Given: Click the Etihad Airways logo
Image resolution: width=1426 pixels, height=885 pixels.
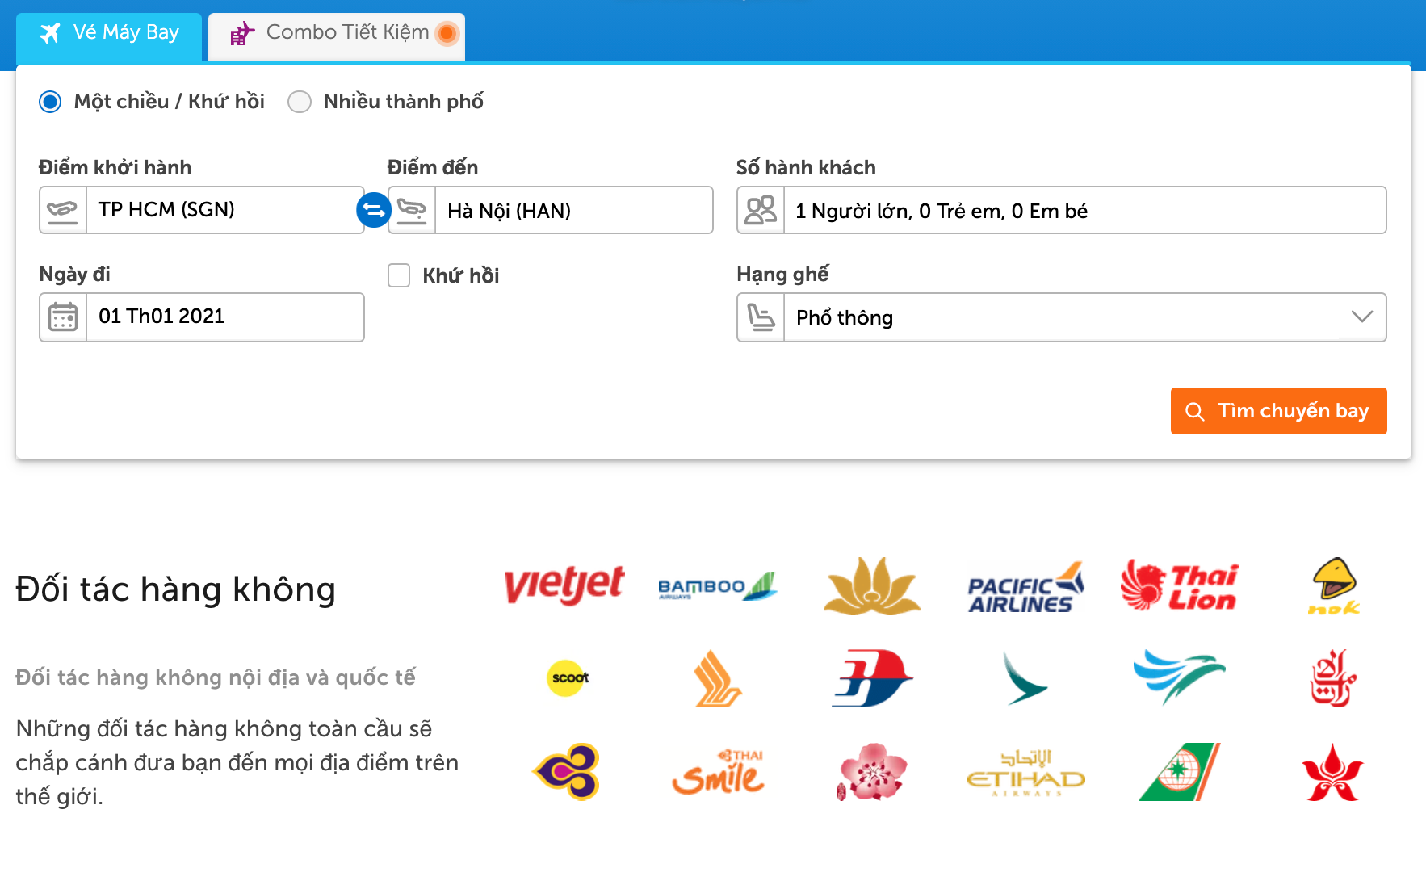Looking at the screenshot, I should 1025,772.
